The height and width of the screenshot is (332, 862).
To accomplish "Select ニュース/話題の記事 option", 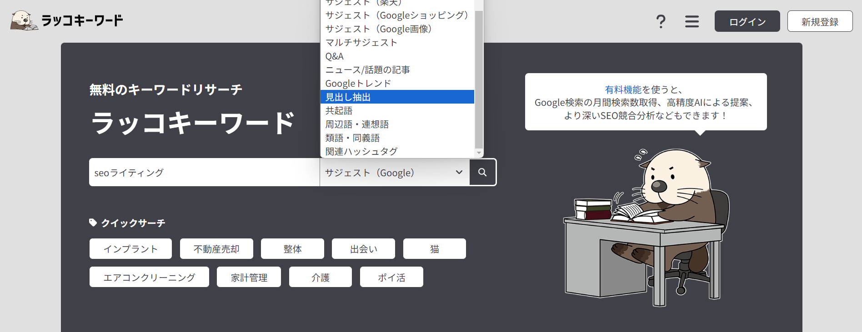I will point(397,70).
